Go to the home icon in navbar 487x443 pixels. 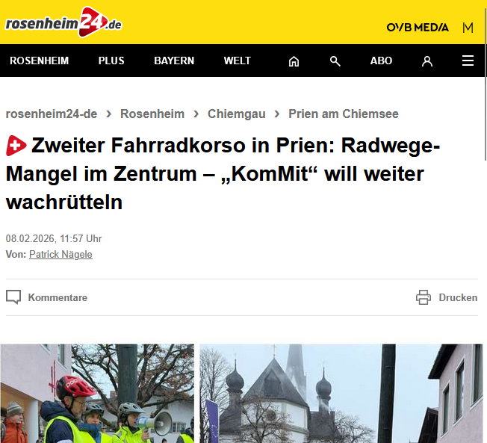coord(294,61)
